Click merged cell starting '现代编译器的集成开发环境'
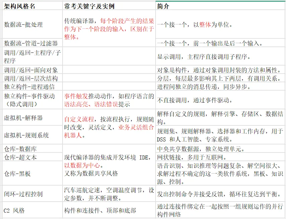The height and width of the screenshot is (219, 286). pyautogui.click(x=109, y=165)
